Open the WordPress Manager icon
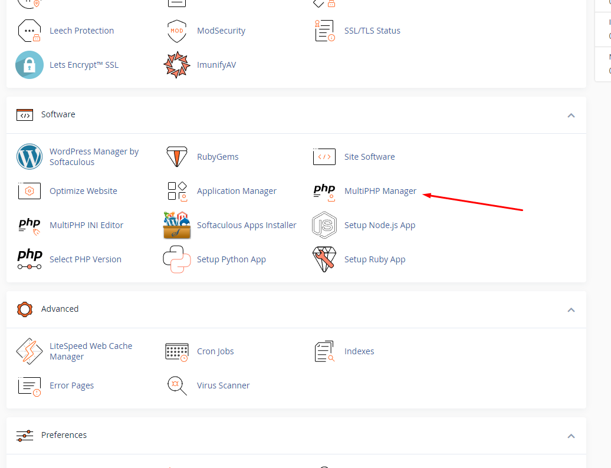This screenshot has height=468, width=611. 29,157
